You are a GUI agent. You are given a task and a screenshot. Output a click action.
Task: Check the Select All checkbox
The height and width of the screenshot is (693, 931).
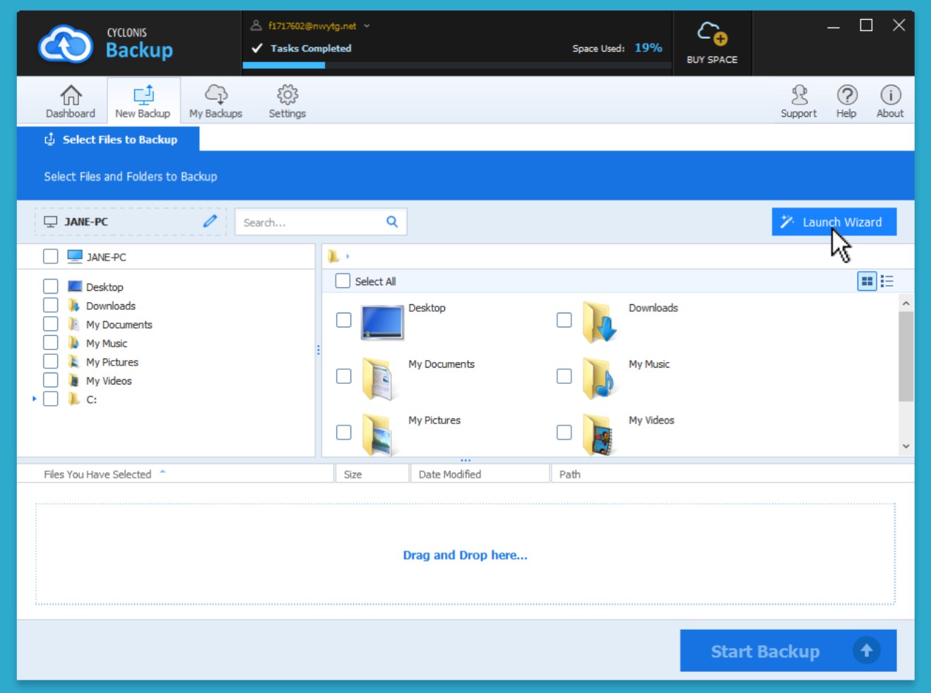[x=343, y=281]
